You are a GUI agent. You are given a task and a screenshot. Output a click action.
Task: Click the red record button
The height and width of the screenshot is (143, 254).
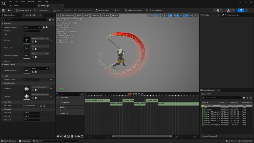pyautogui.click(x=68, y=136)
